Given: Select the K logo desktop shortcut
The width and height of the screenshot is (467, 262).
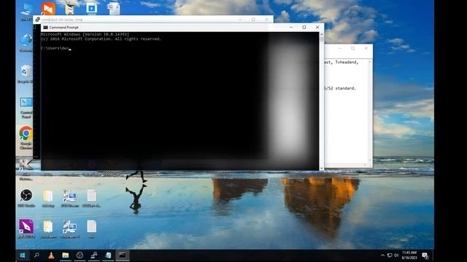Looking at the screenshot, I should [x=26, y=170].
